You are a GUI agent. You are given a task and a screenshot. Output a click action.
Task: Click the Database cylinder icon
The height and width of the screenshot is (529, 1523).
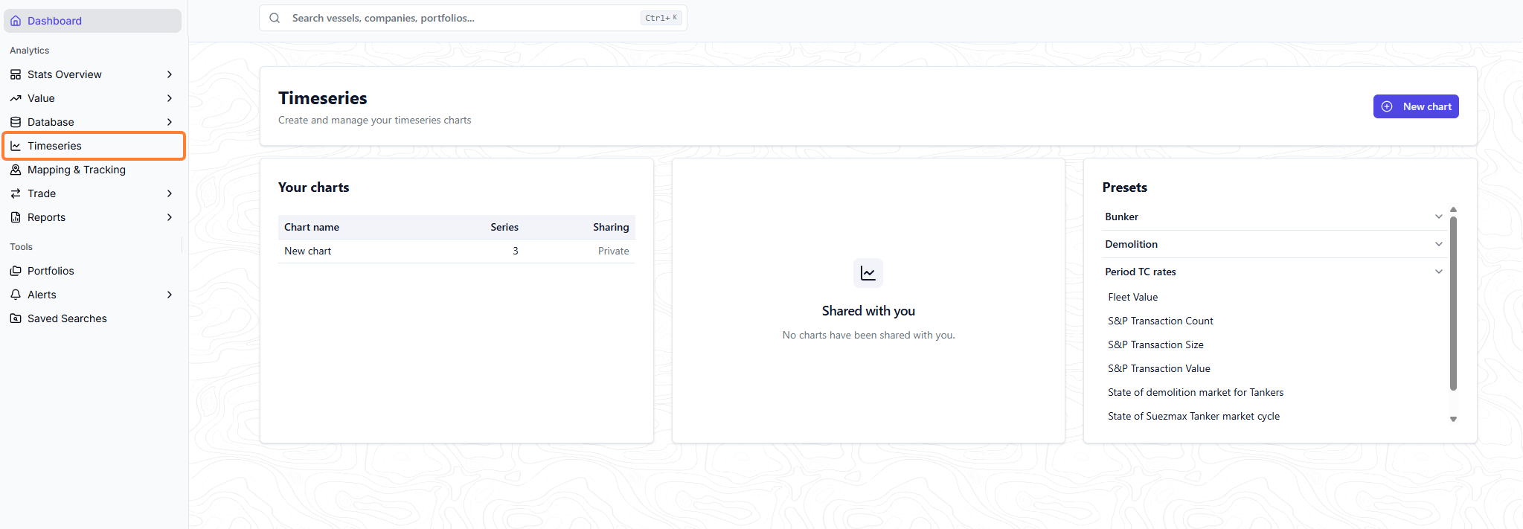pyautogui.click(x=16, y=122)
